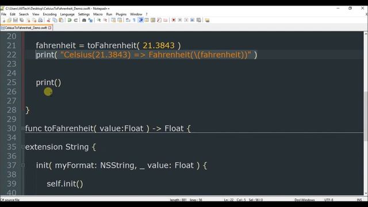
Task: Open the Replace dialog toolbar icon
Action: tap(90, 20)
